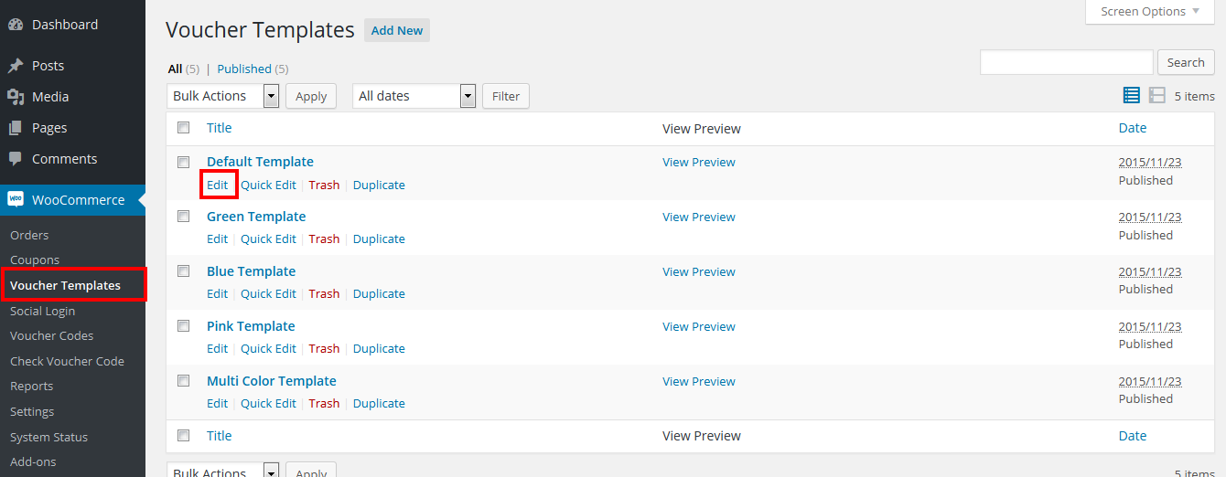Expand the Screen Options panel

(x=1151, y=12)
